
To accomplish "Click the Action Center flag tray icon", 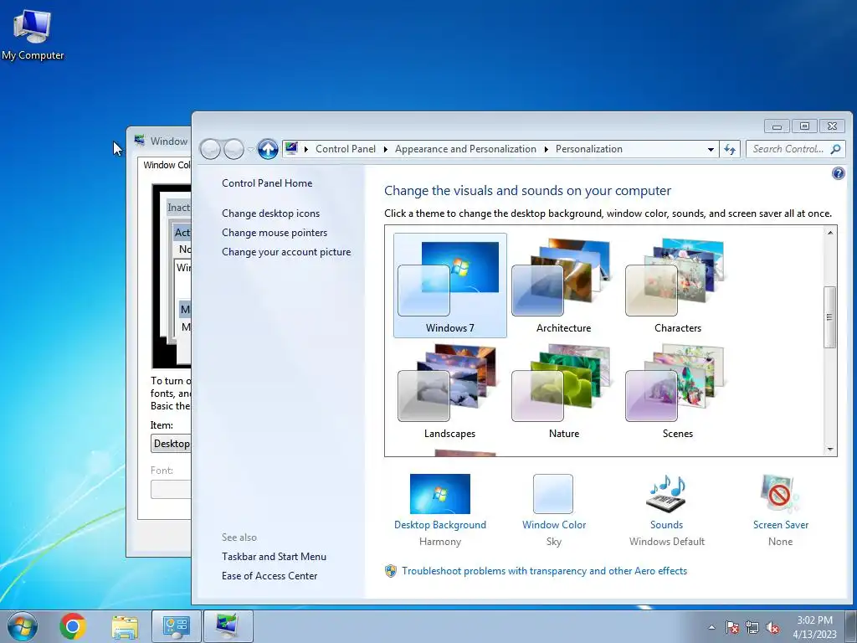I will [731, 627].
